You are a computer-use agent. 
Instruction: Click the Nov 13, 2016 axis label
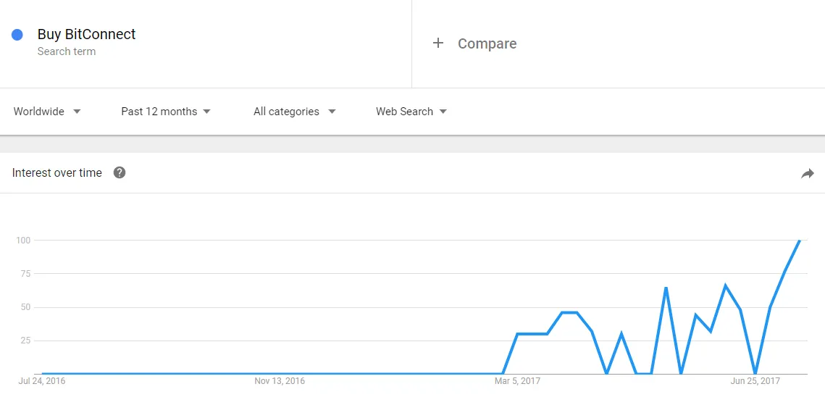pos(280,381)
